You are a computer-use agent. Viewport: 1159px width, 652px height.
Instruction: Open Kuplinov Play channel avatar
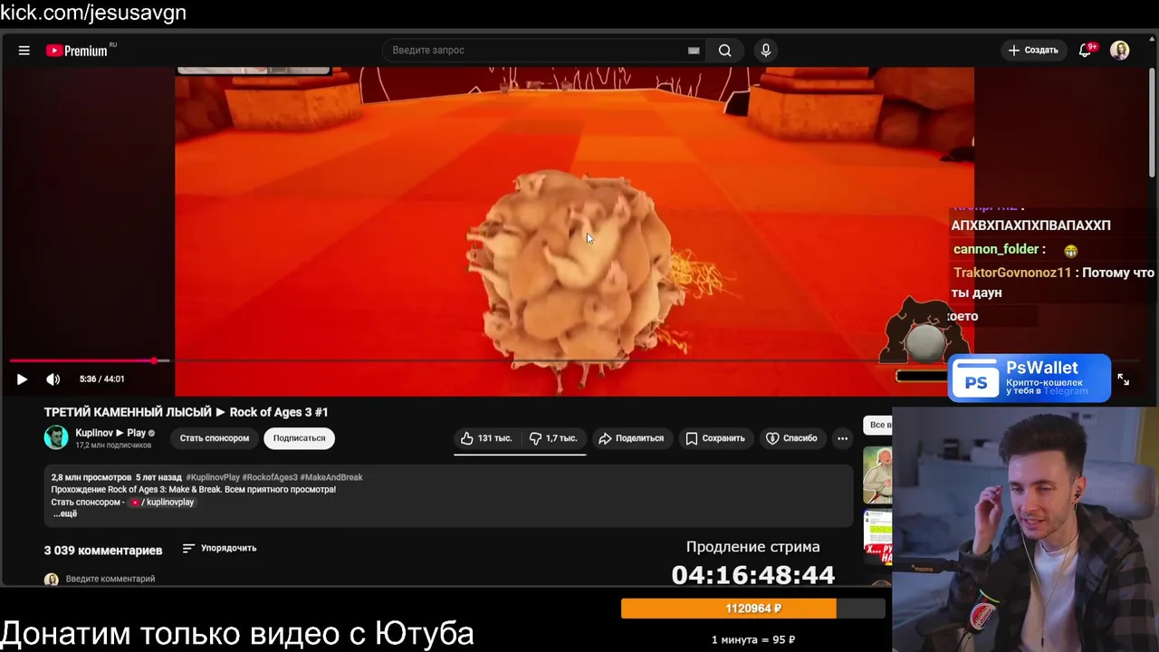(56, 437)
